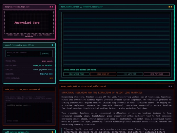Click the gray square icons on essay_node header
Viewport: 177px width, 133px height.
pyautogui.click(x=170, y=86)
